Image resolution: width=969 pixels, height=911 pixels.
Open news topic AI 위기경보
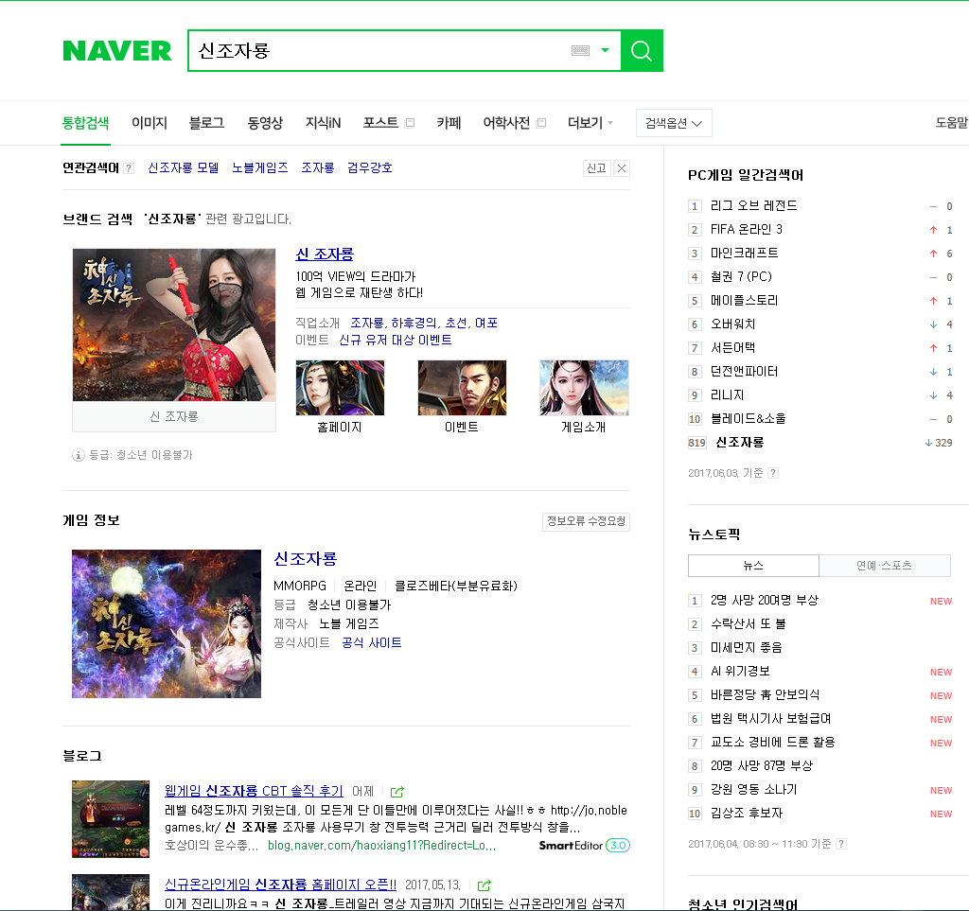(x=740, y=672)
